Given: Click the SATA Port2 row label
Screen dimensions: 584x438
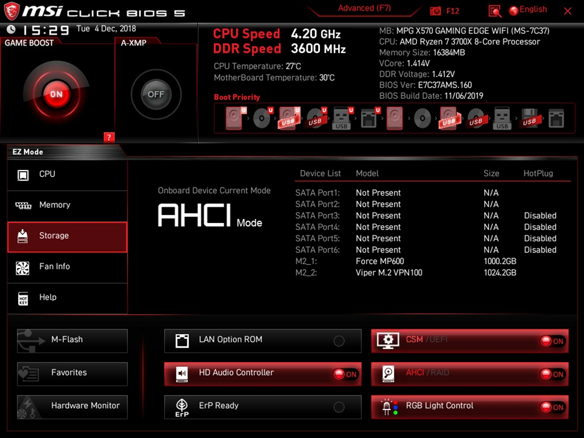Looking at the screenshot, I should click(x=317, y=204).
